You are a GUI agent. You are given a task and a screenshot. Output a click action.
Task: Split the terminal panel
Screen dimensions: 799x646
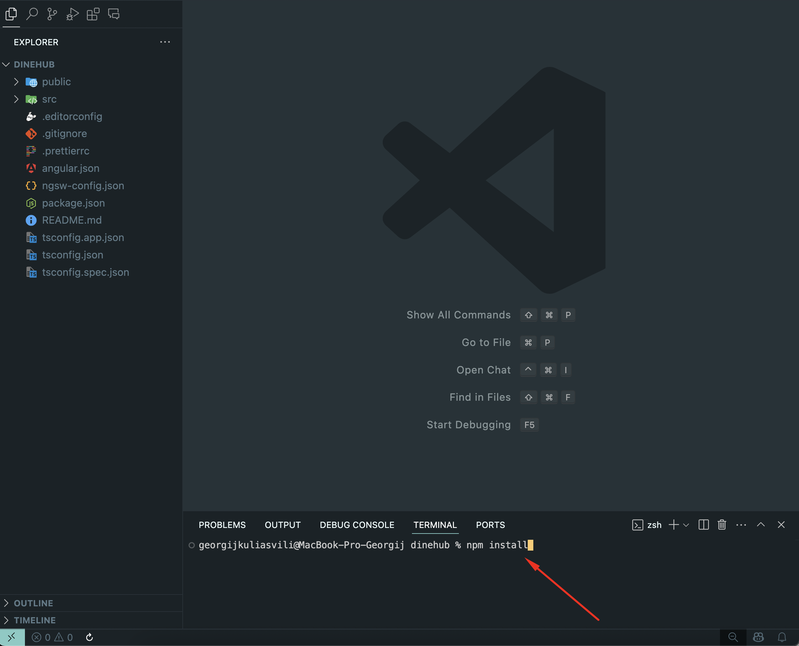click(703, 525)
